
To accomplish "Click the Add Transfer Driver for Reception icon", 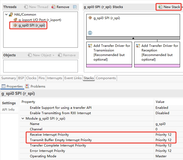I will [138, 46].
